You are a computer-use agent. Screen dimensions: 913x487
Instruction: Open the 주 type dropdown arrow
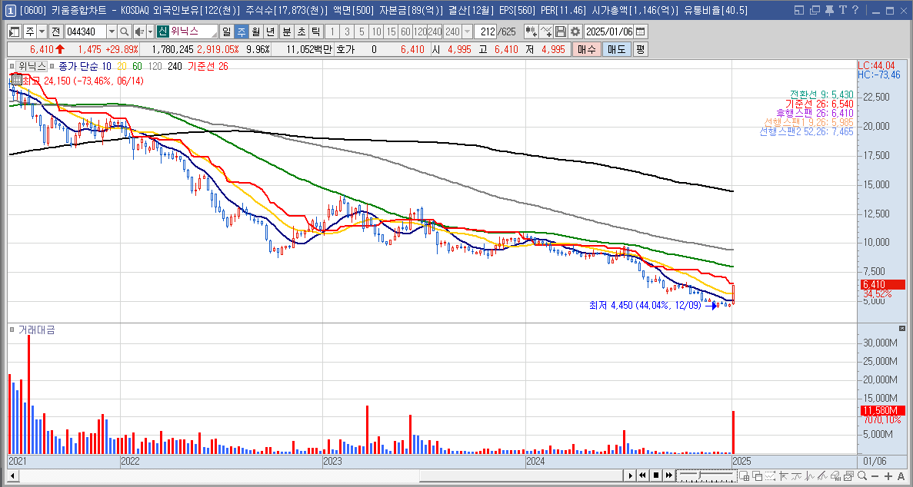pyautogui.click(x=42, y=31)
